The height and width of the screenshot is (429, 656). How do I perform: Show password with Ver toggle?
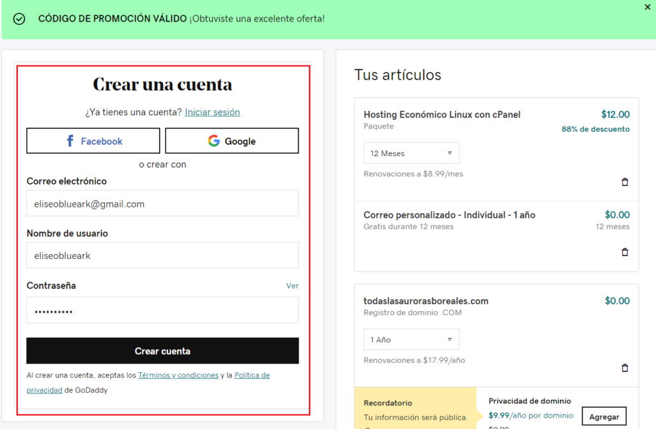[292, 286]
